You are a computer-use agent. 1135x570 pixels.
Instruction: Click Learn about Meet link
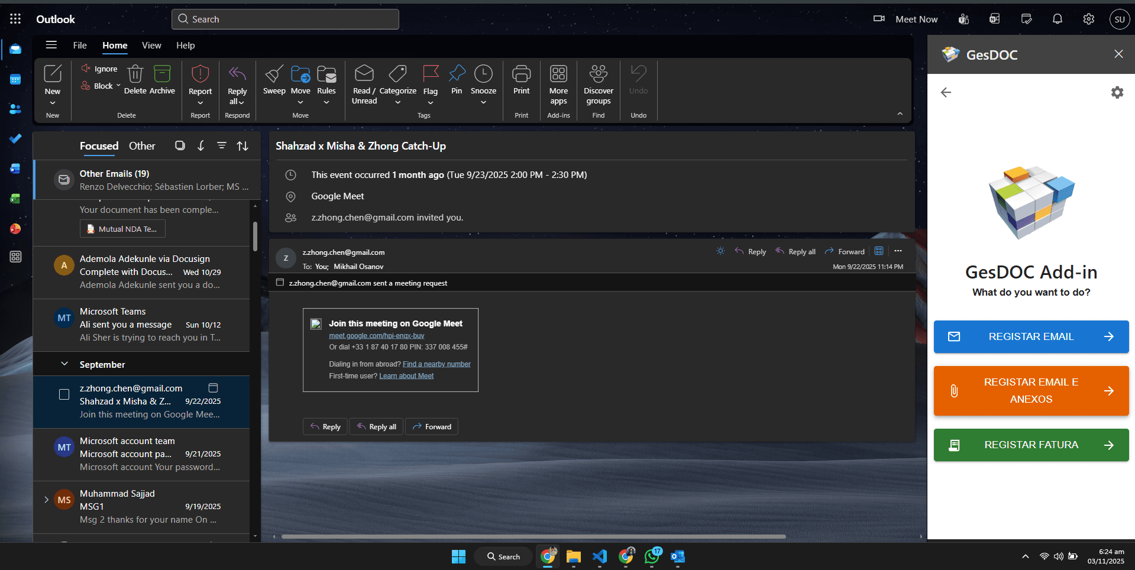coord(406,376)
